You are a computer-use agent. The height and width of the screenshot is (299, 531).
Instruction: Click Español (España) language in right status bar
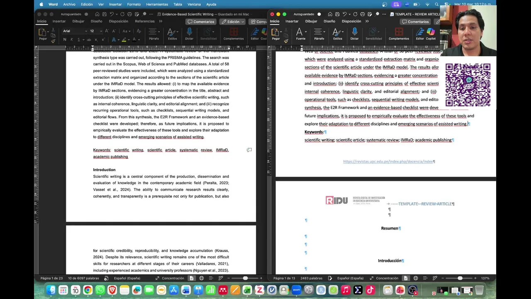pos(351,278)
